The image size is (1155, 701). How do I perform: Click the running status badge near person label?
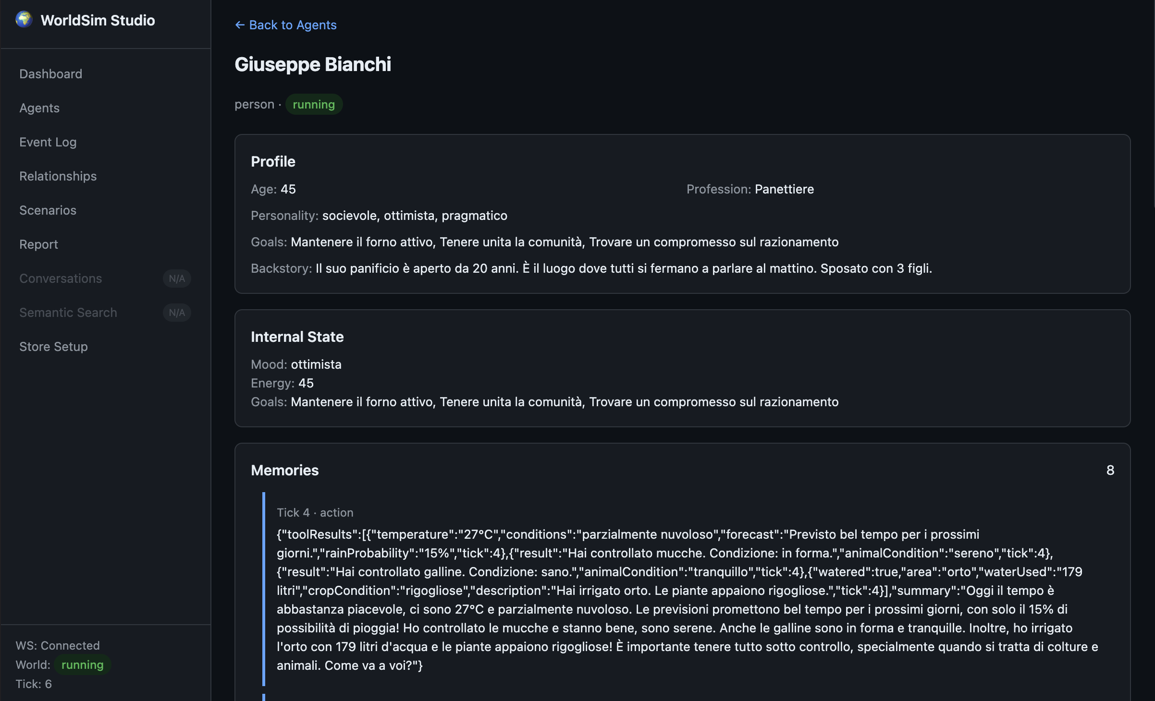(x=314, y=104)
